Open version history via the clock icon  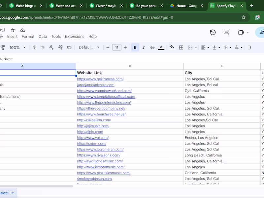coord(213,32)
